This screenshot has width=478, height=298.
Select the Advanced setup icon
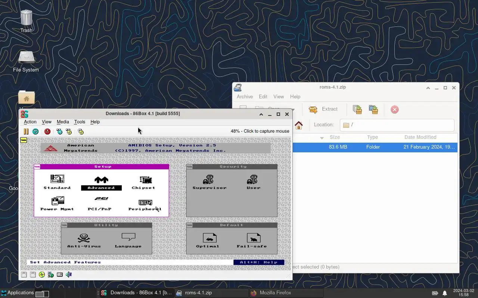point(101,183)
